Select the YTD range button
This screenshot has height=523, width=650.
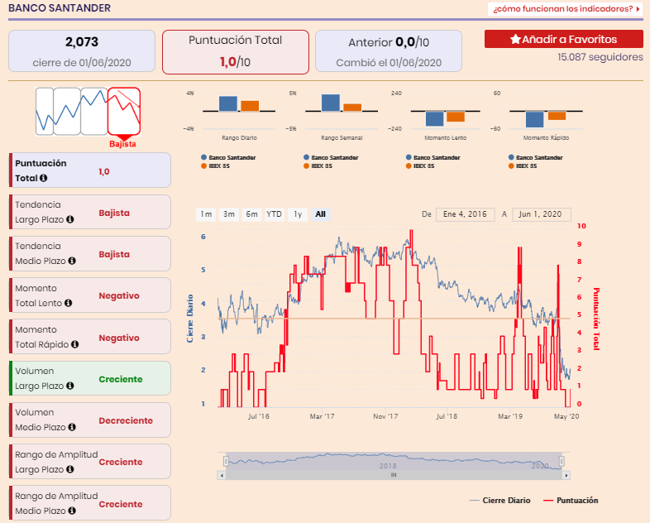pyautogui.click(x=275, y=214)
